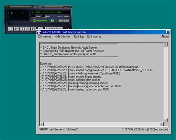The height and width of the screenshot is (140, 176).
Task: Click the status '01/07/99 22:58:46 -- (0/32 (no source))'
Action: pyautogui.click(x=145, y=130)
